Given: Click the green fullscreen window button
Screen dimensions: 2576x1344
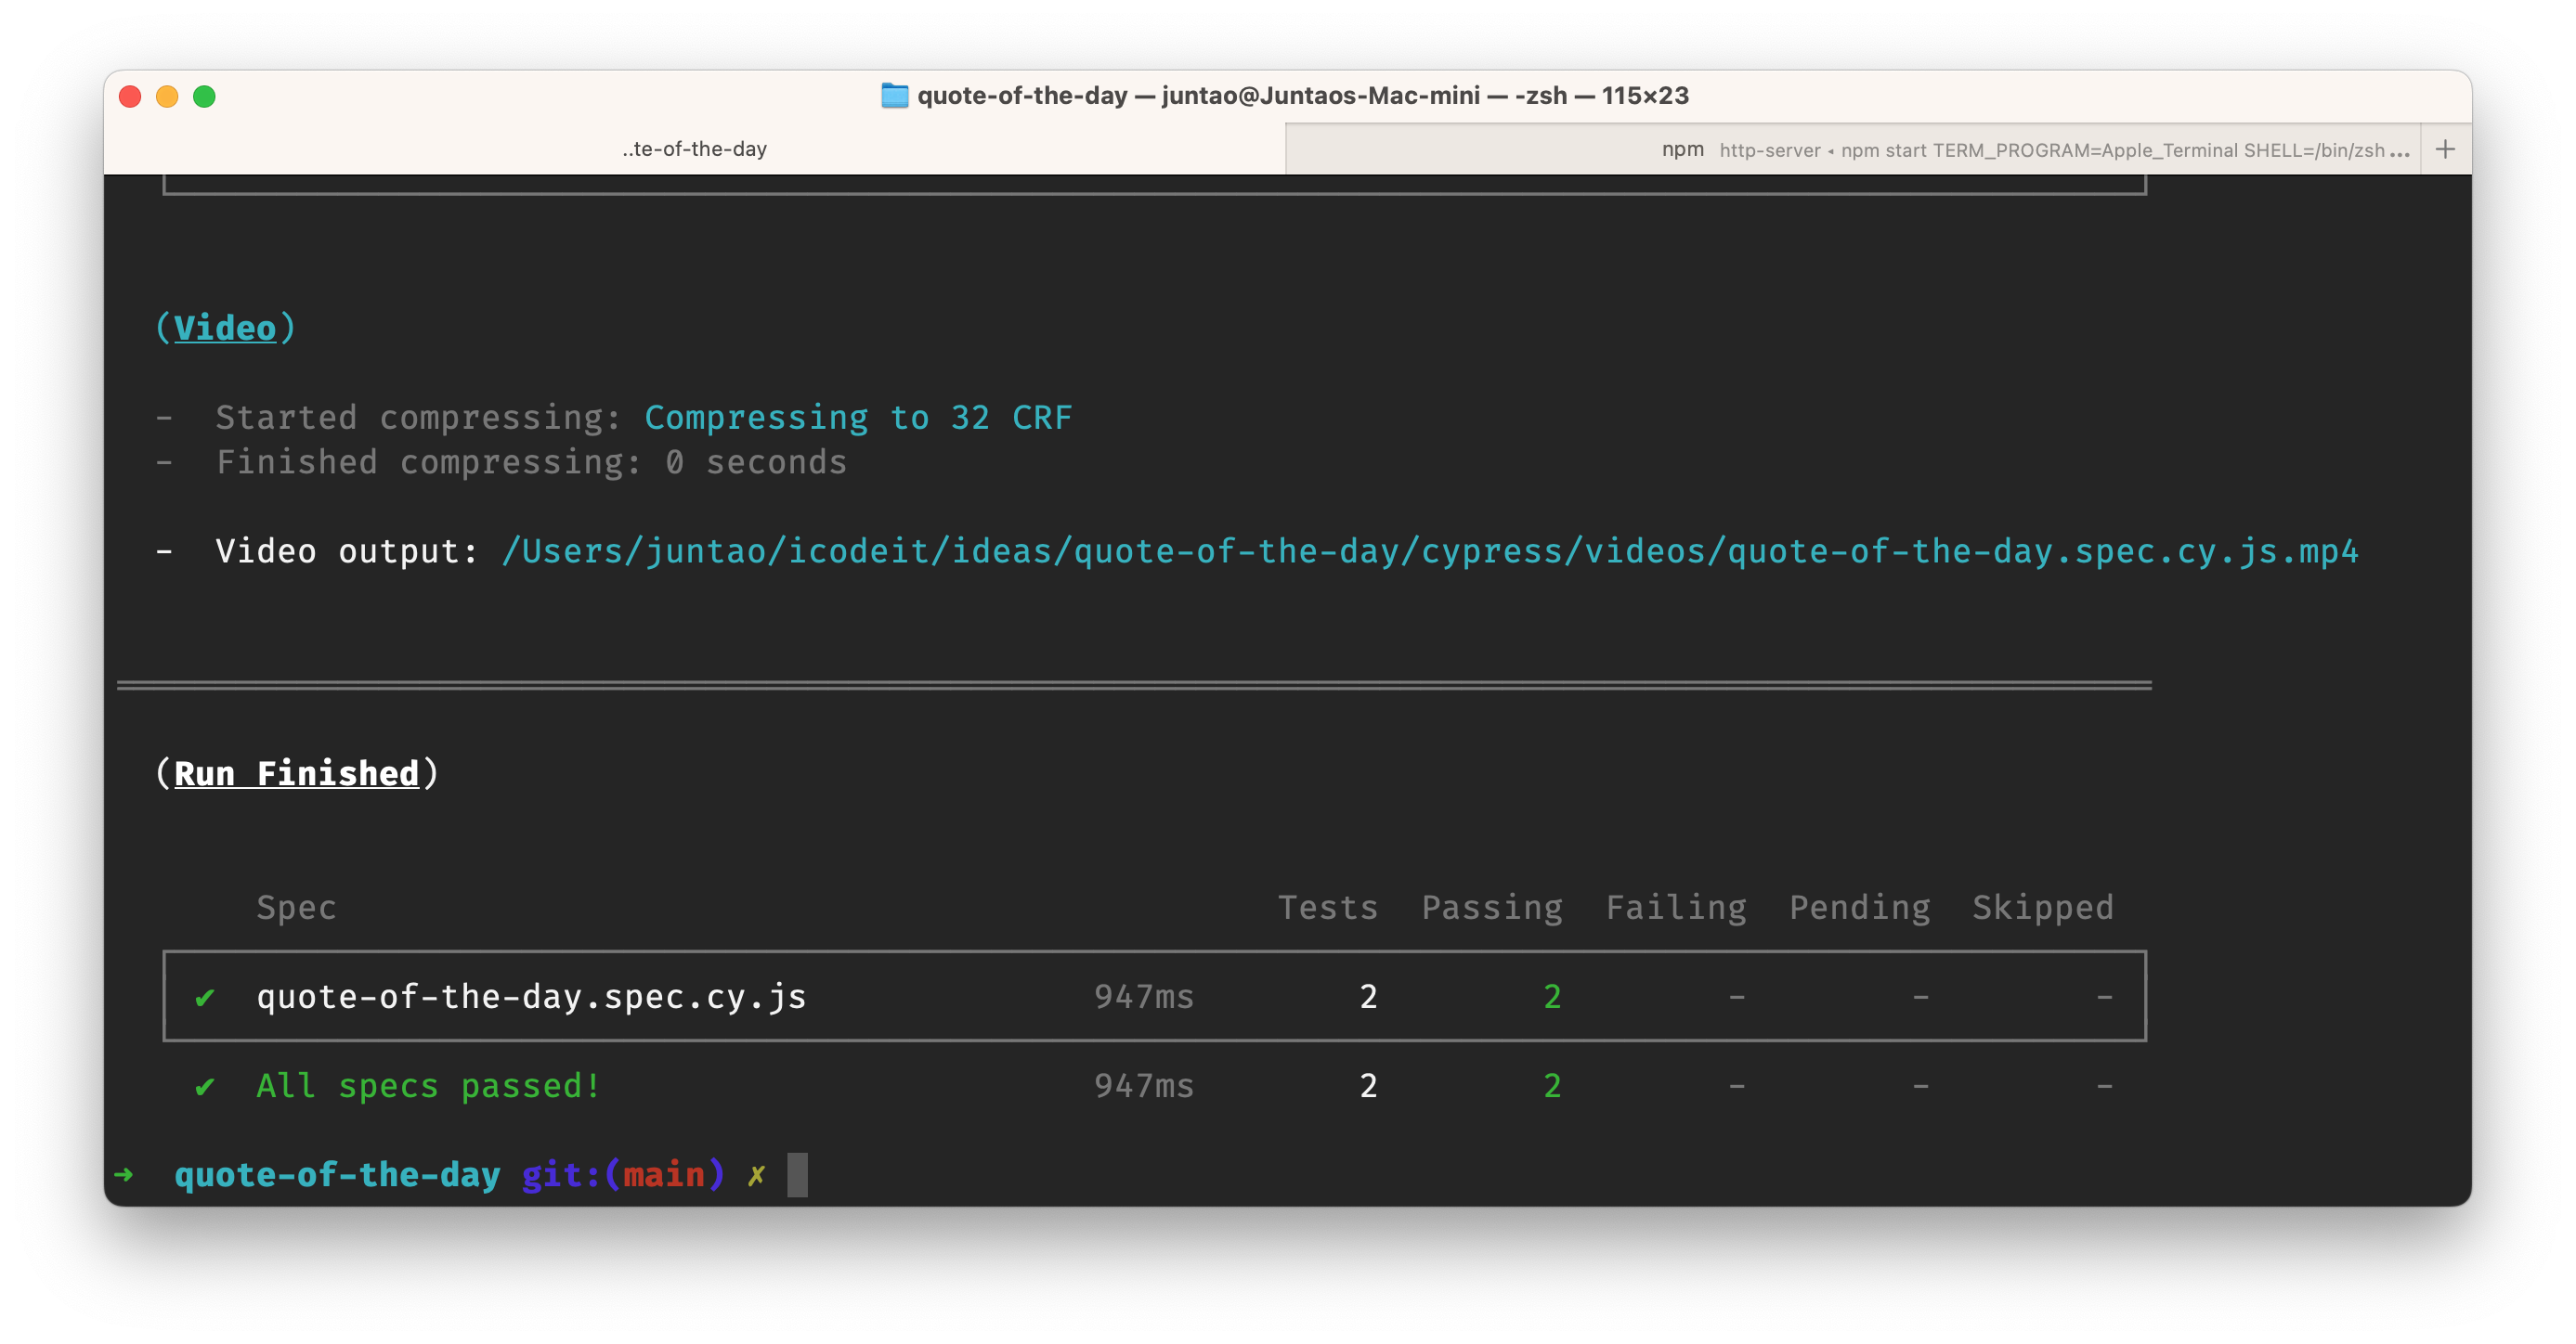Looking at the screenshot, I should pyautogui.click(x=204, y=97).
